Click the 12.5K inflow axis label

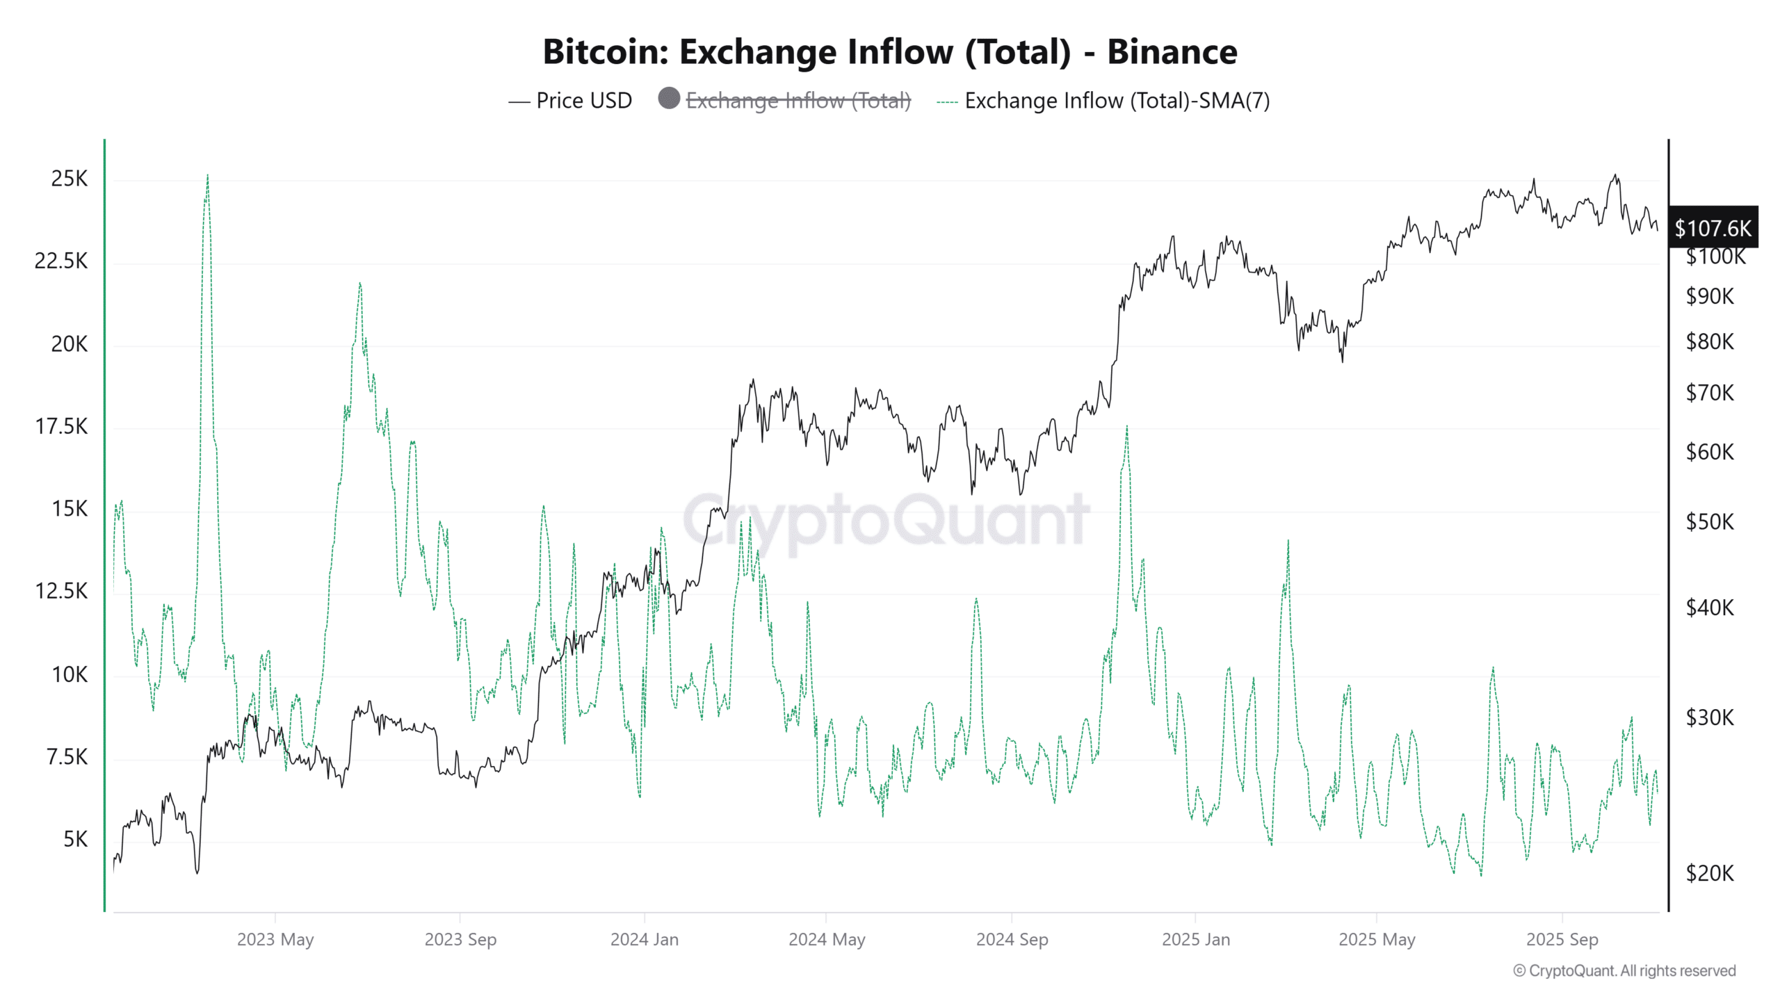tap(62, 591)
